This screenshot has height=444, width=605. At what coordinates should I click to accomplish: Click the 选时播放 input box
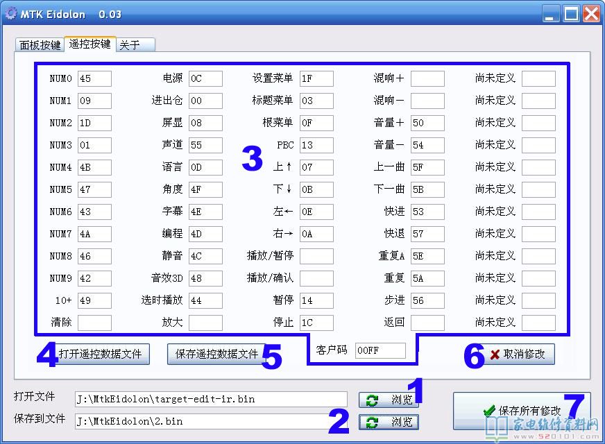[x=205, y=300]
